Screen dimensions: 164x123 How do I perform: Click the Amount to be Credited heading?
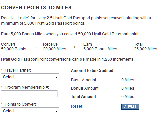click(92, 71)
